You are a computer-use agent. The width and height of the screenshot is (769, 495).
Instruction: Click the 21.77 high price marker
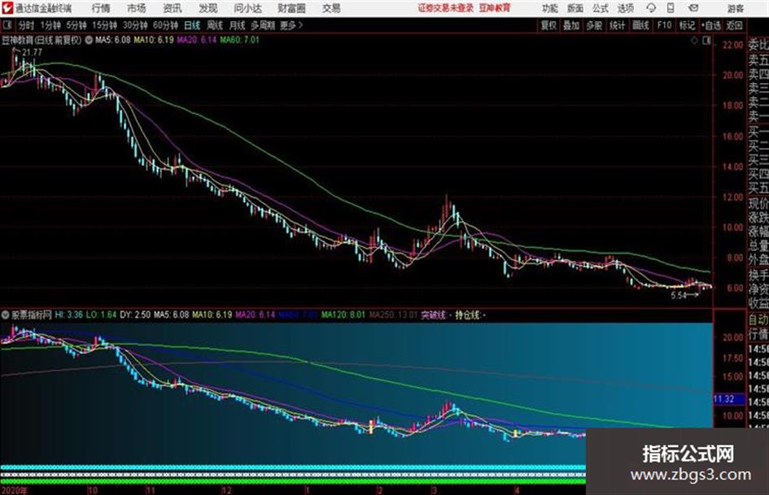(x=32, y=52)
